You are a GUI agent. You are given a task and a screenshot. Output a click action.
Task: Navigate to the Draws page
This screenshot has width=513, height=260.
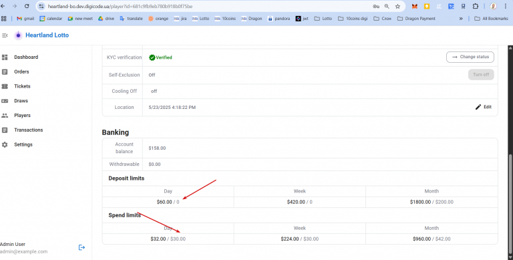click(x=21, y=101)
